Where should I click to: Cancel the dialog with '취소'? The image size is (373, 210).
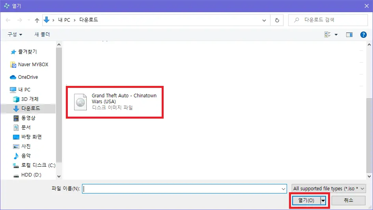[x=349, y=200]
